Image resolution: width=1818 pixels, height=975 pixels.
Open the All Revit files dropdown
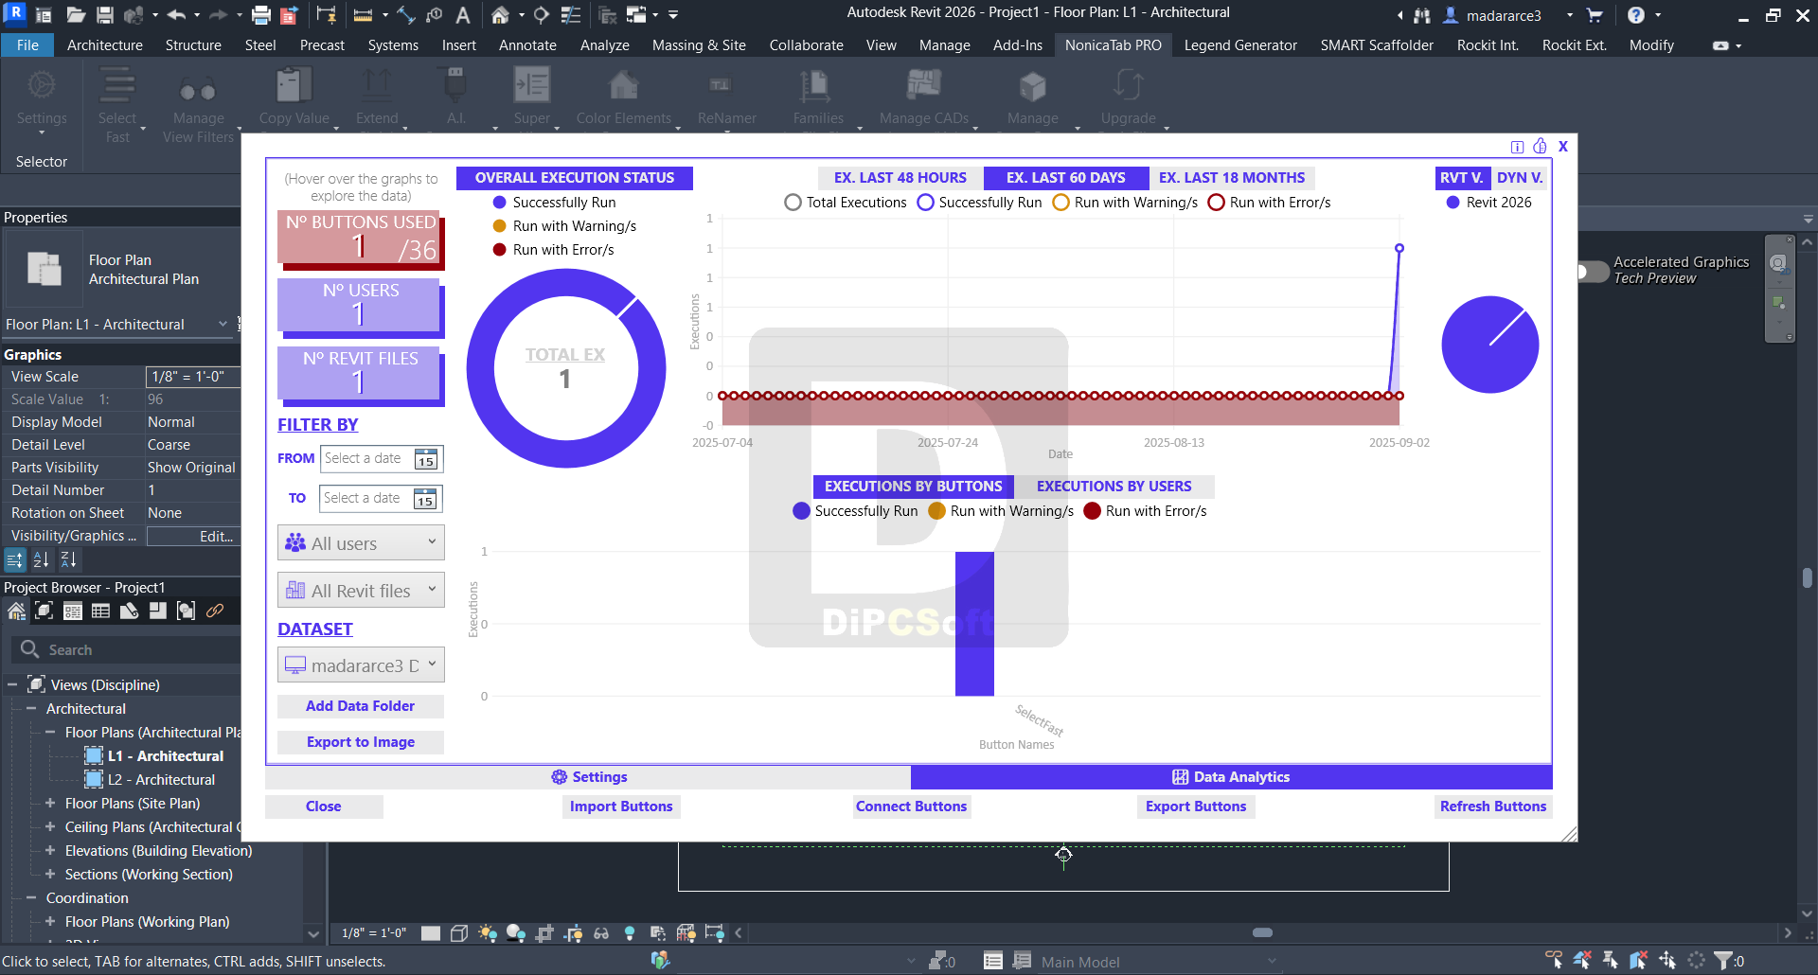361,591
